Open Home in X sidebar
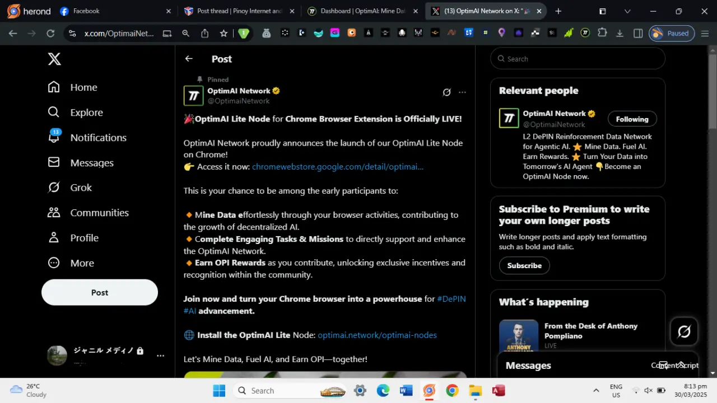The width and height of the screenshot is (717, 403). pyautogui.click(x=73, y=87)
